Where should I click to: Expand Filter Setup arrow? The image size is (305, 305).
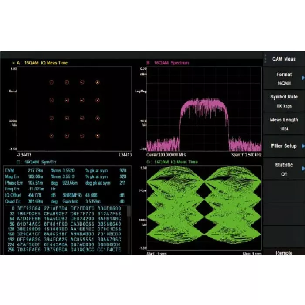[x=303, y=146]
